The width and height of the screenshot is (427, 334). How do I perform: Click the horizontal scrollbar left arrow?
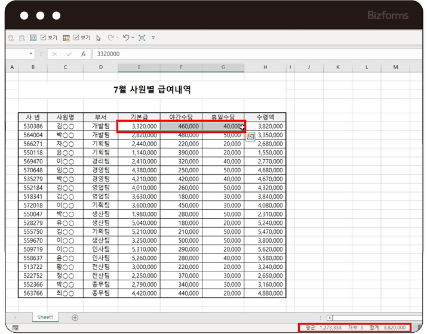tap(329, 317)
